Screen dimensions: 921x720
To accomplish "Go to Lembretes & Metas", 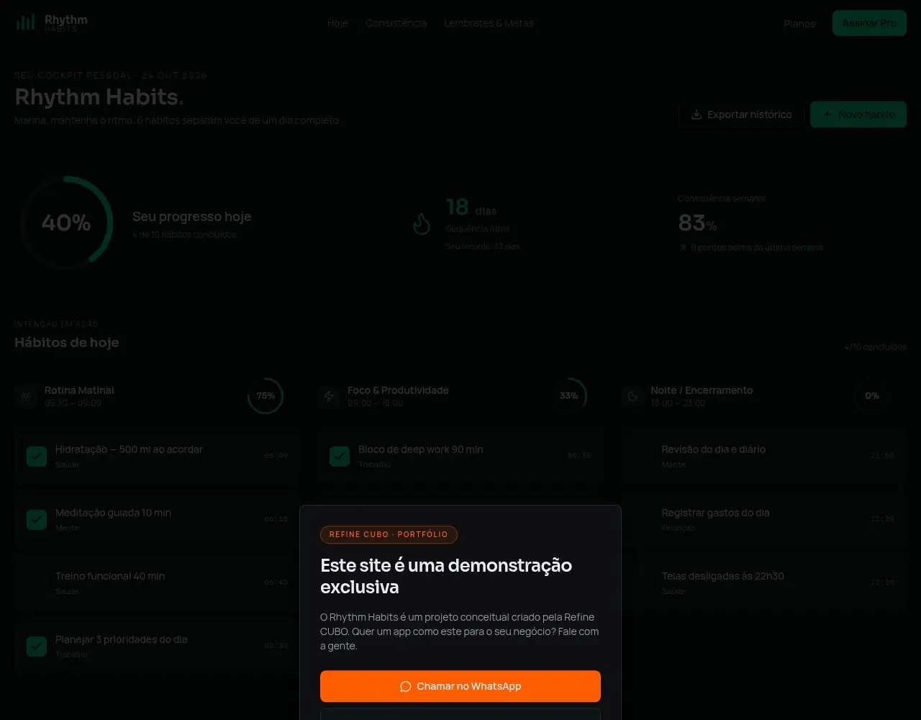I will coord(489,23).
